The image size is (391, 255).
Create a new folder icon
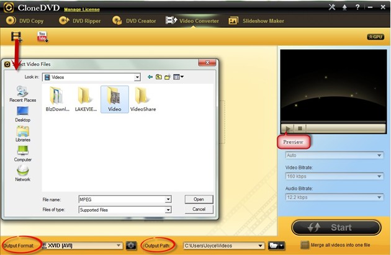pyautogui.click(x=168, y=77)
